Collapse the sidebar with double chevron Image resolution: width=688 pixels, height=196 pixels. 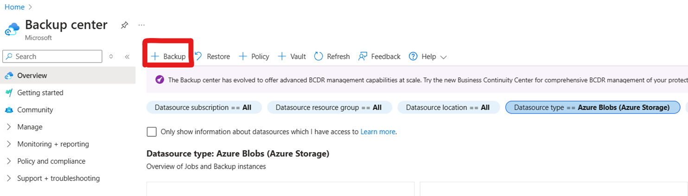[127, 57]
